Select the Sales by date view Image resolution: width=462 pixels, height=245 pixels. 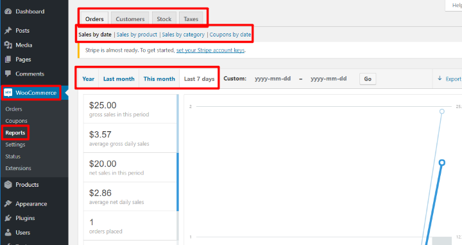(95, 35)
